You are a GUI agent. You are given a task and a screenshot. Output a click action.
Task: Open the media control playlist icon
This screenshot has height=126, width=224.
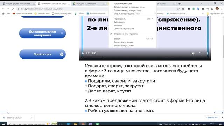208,9
